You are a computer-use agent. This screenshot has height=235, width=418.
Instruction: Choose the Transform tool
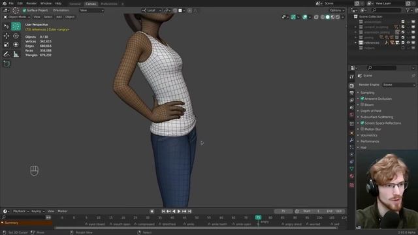(x=16, y=44)
